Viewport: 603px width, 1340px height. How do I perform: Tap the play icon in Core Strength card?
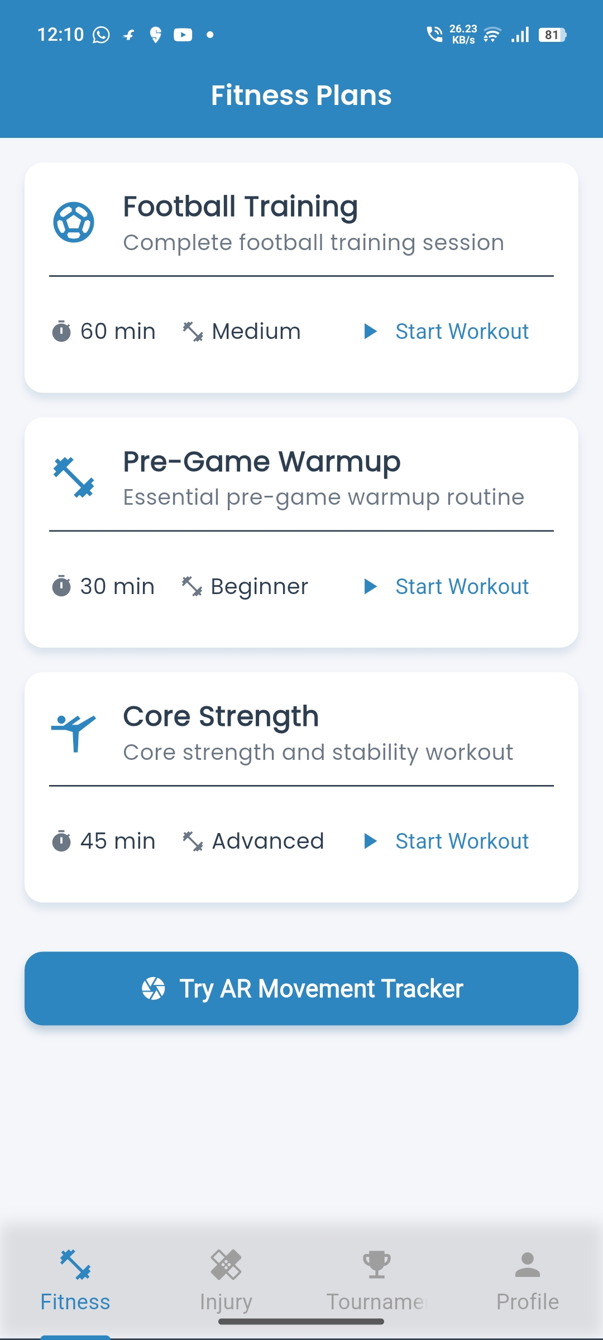(x=370, y=841)
